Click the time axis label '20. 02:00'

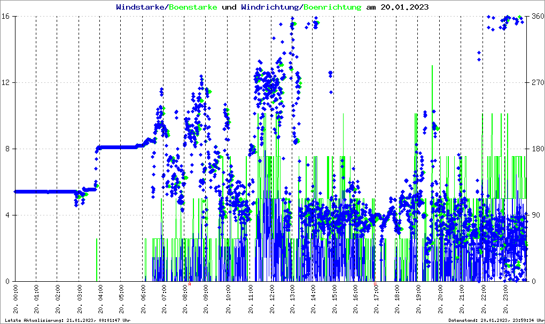click(x=58, y=299)
